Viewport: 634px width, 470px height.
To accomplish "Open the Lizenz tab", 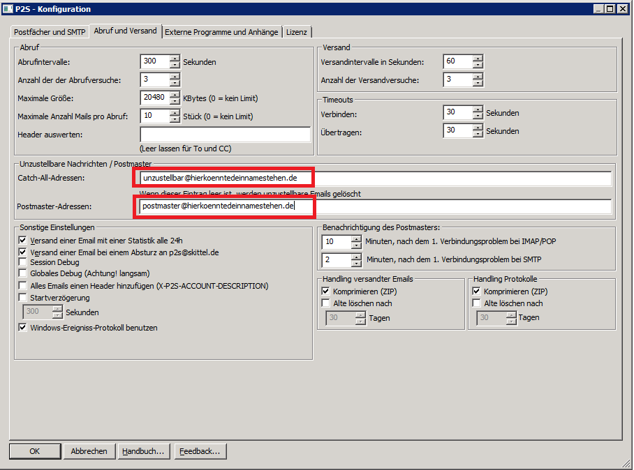I will coord(297,32).
